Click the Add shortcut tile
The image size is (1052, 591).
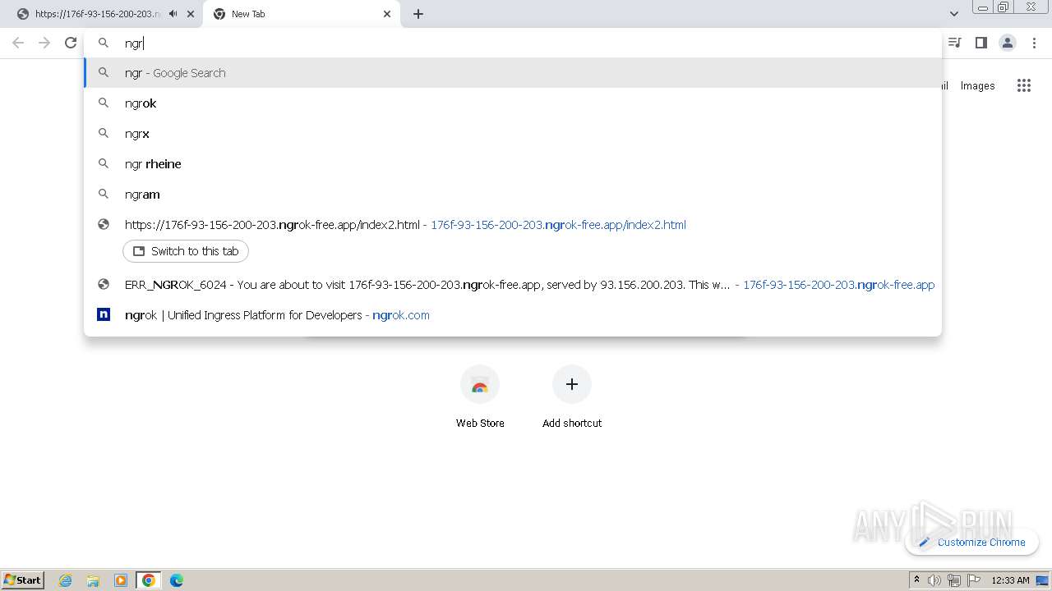[x=572, y=397]
